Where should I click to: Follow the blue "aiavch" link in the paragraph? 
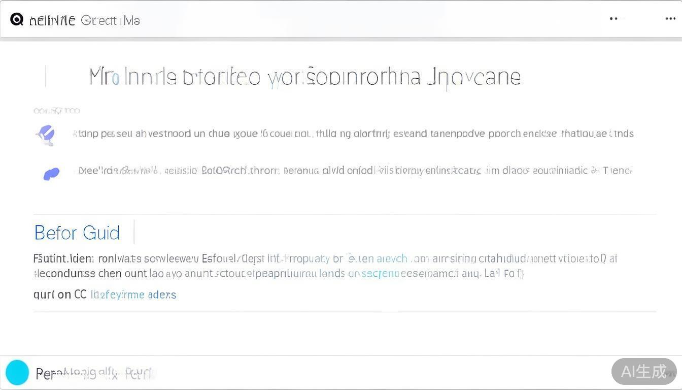coord(392,258)
